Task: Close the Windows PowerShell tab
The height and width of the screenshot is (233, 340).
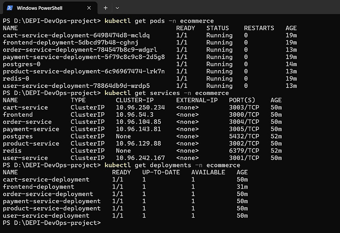Action: [x=89, y=8]
